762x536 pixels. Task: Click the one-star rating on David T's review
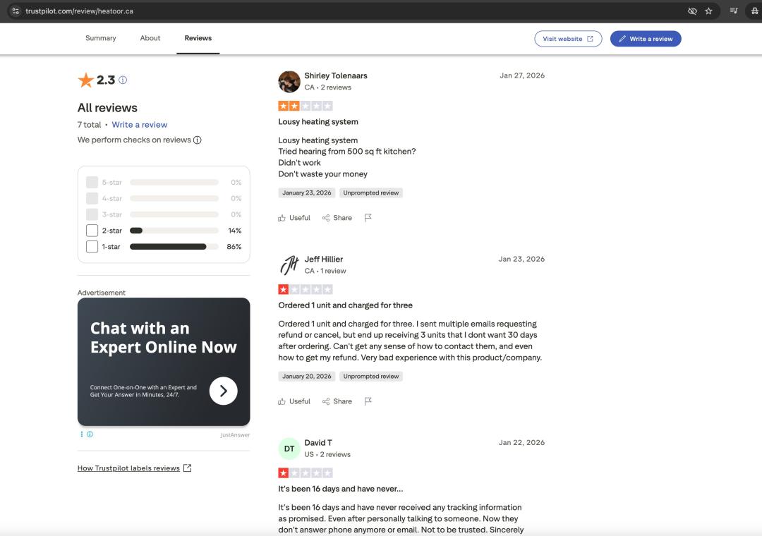(x=306, y=473)
